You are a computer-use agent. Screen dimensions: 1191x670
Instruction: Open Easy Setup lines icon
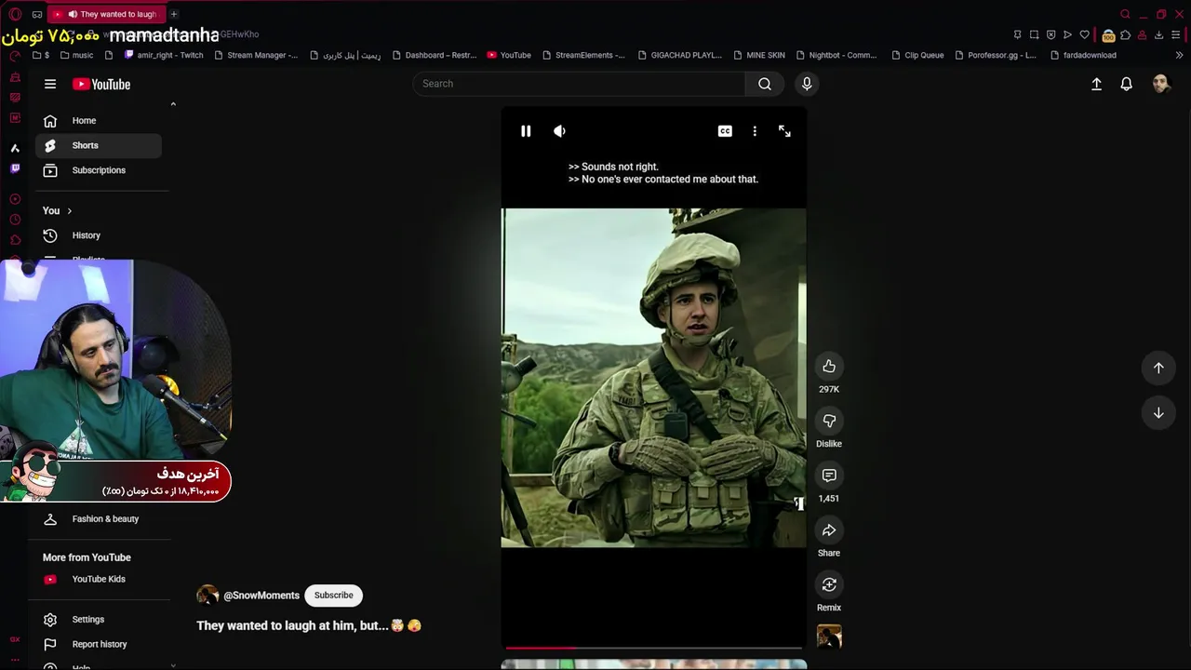click(x=1177, y=34)
